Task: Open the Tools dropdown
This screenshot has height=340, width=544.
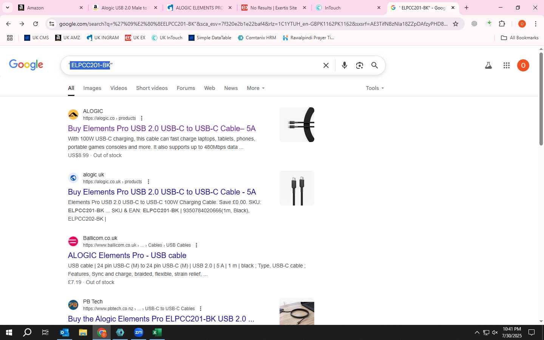Action: (x=375, y=88)
